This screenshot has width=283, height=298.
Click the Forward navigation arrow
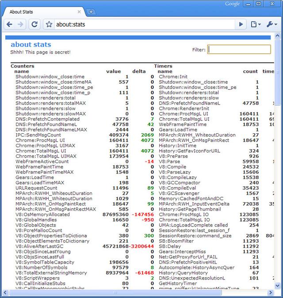(20, 24)
